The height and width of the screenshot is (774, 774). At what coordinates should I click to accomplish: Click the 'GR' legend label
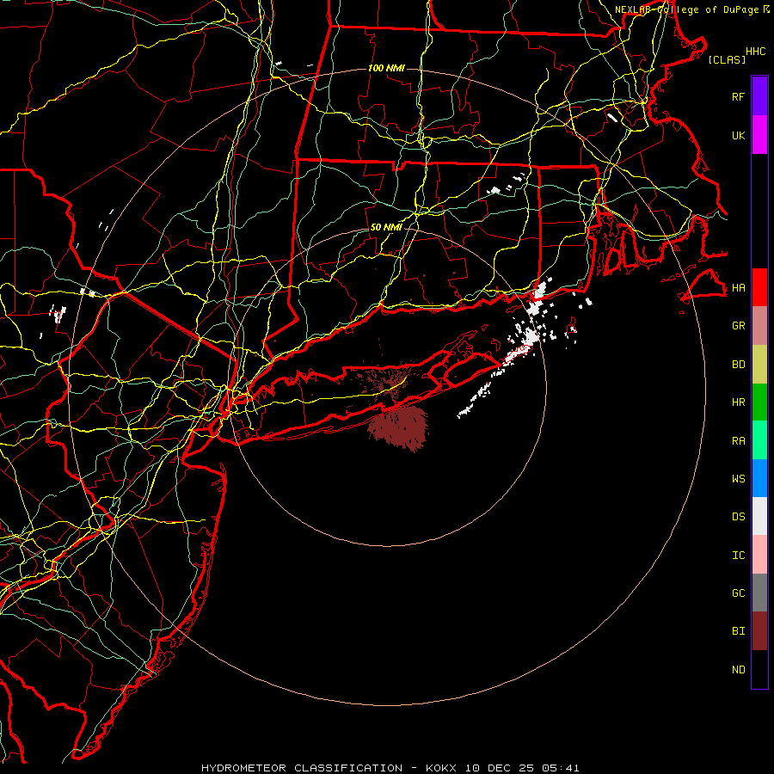pyautogui.click(x=738, y=326)
